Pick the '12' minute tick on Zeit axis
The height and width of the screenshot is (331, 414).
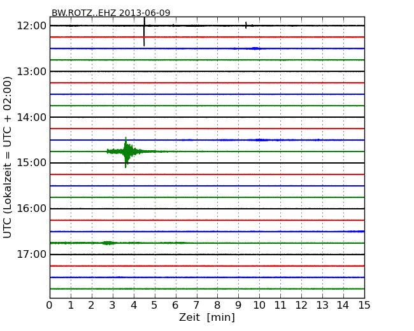[301, 306]
